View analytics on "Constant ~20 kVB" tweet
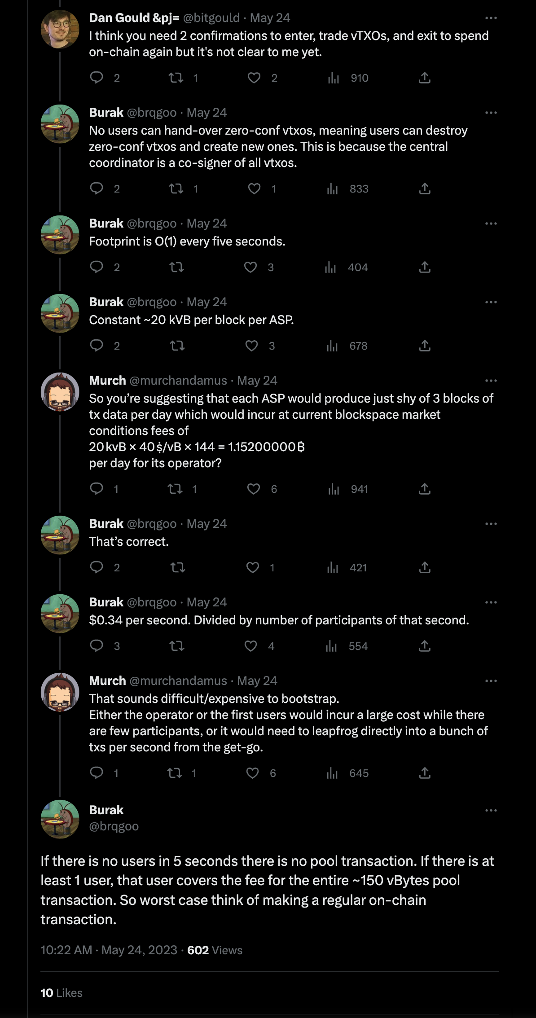This screenshot has width=536, height=1018. point(332,346)
